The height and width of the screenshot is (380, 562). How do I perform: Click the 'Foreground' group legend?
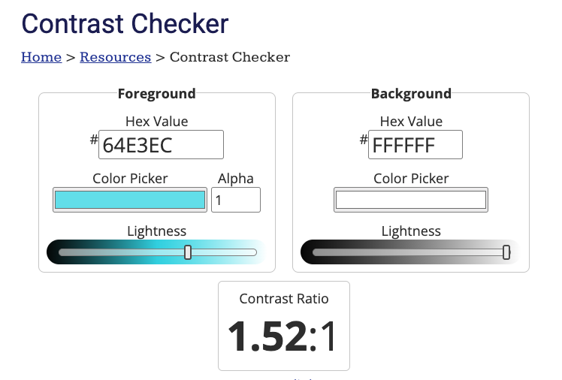point(156,94)
